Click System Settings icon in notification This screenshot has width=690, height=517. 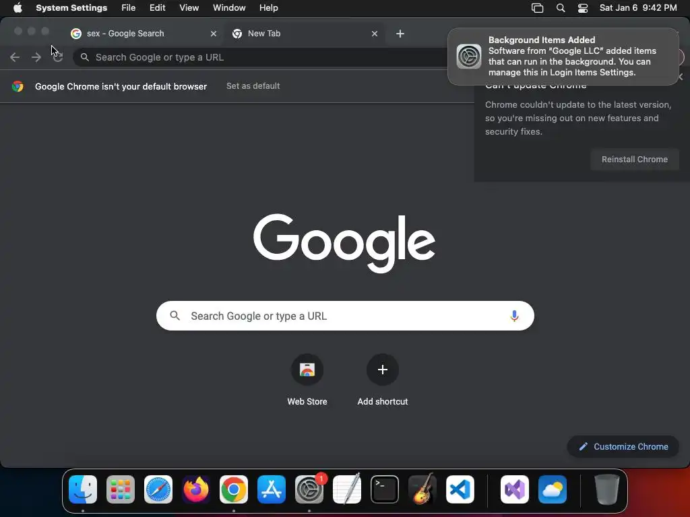(x=469, y=57)
